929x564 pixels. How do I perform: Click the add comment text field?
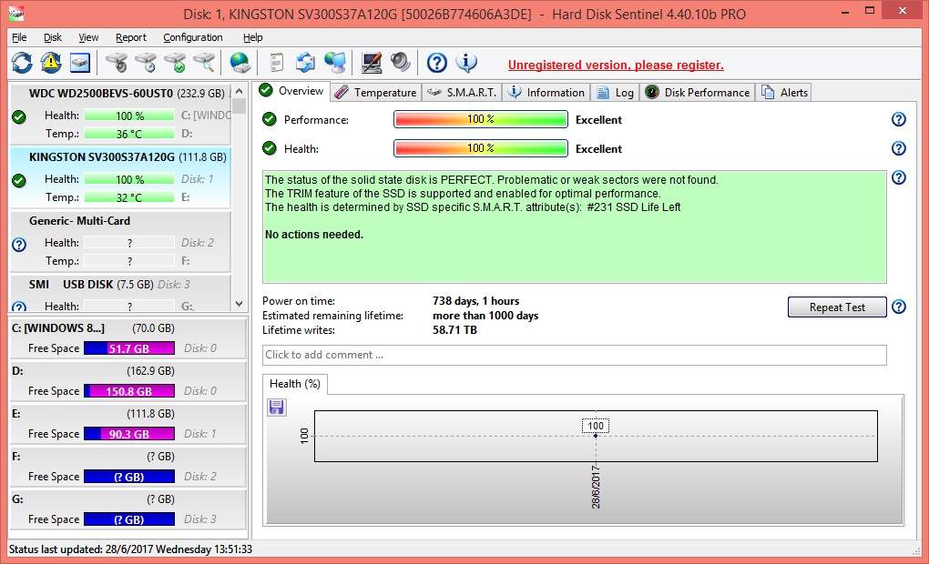click(574, 355)
